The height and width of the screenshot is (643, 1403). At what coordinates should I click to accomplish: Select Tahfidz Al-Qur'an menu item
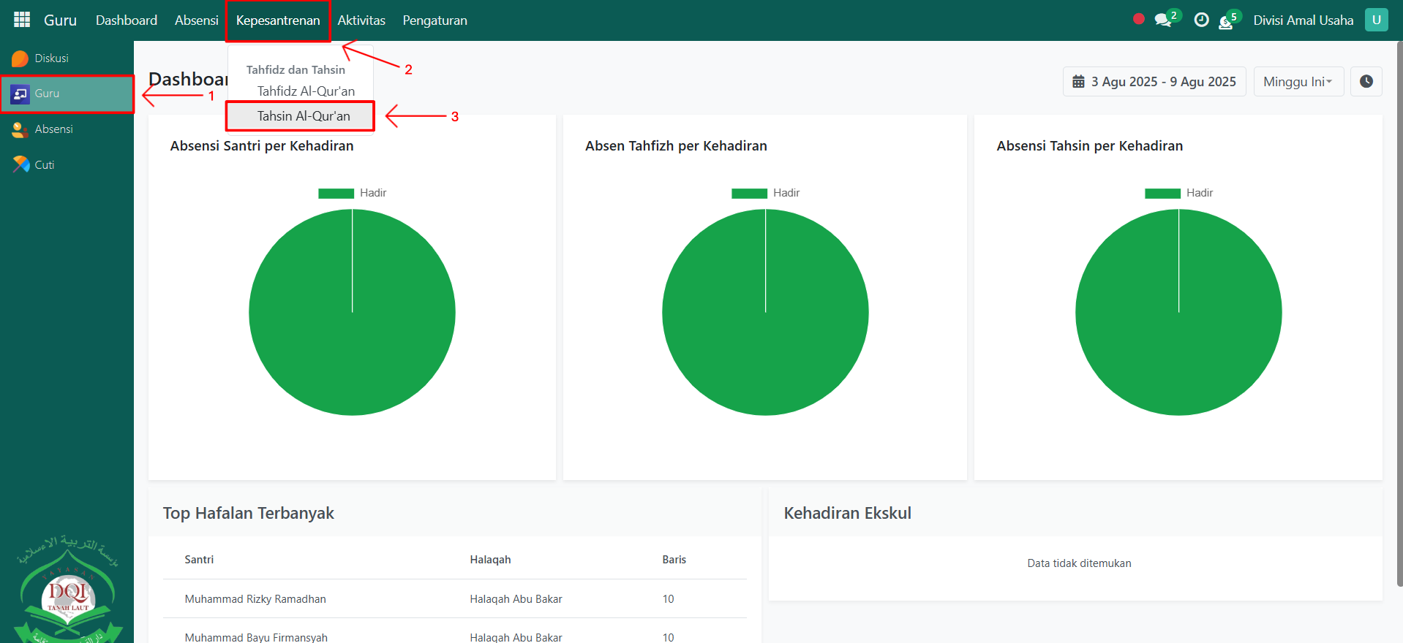pos(306,91)
